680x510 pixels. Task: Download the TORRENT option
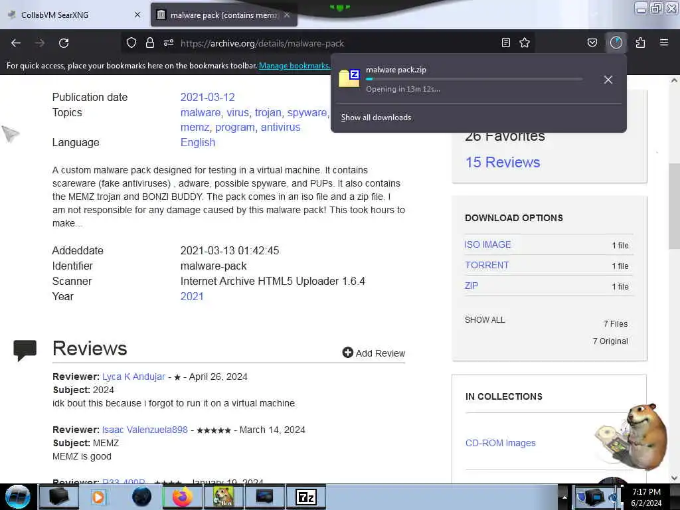[x=487, y=265]
